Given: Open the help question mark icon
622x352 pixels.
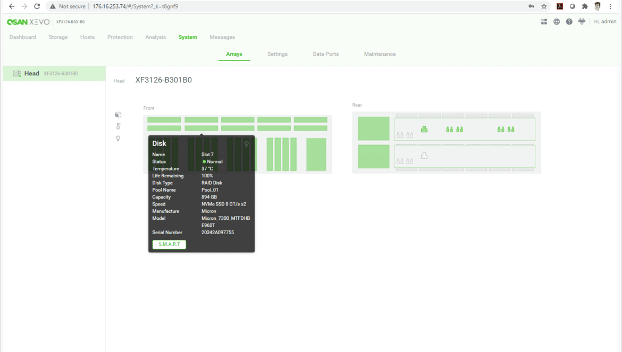Looking at the screenshot, I should [569, 22].
